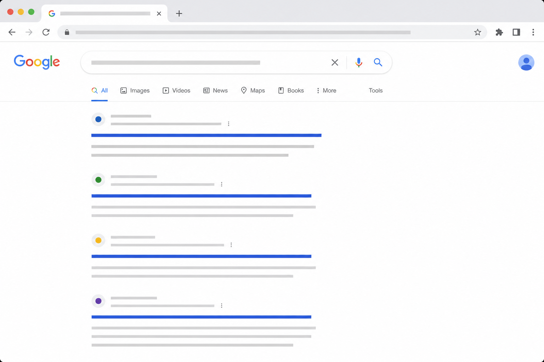The width and height of the screenshot is (544, 362).
Task: Switch to Images tab
Action: 135,90
